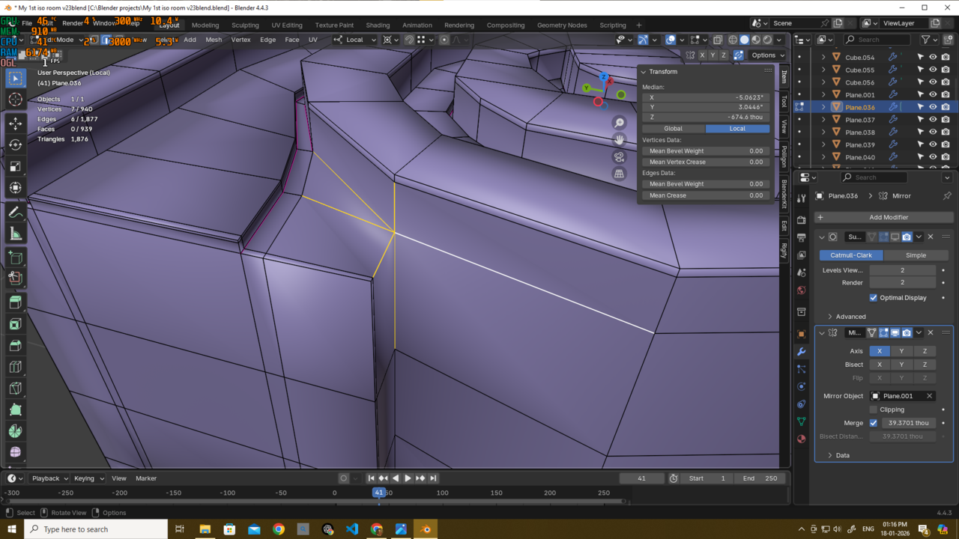Open the Vertex menu

[x=240, y=40]
